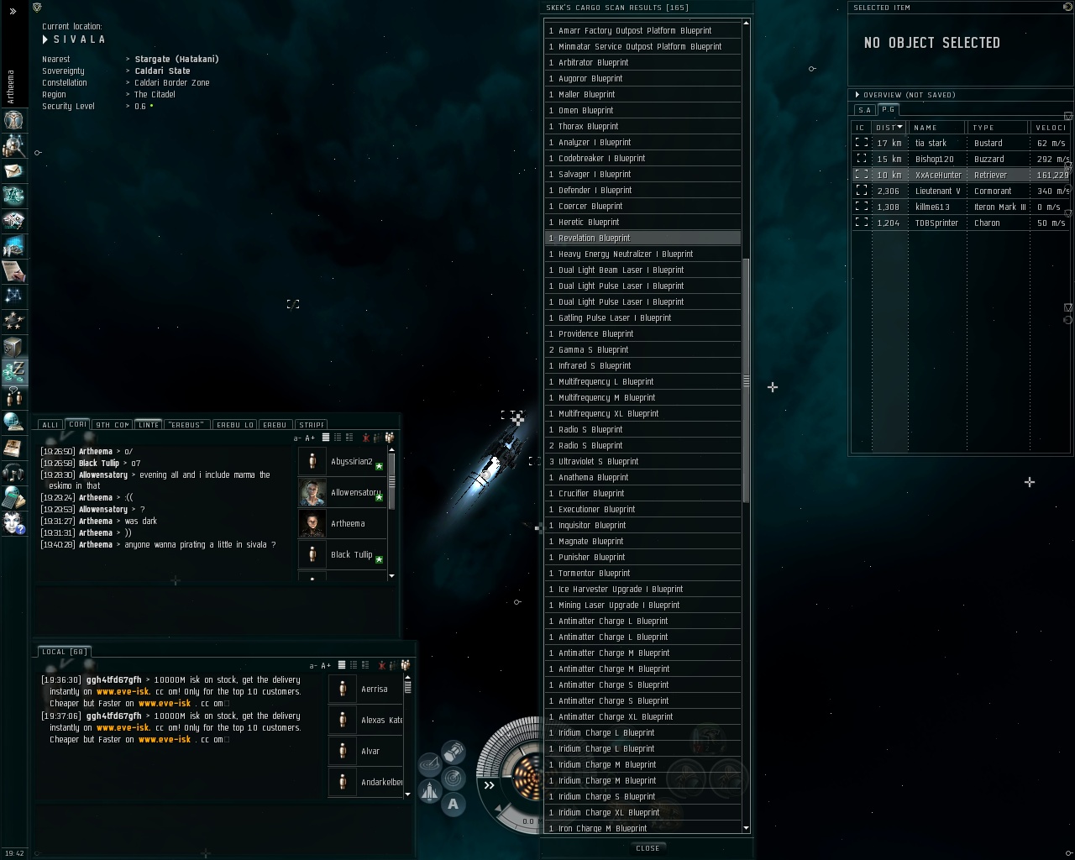Select Allowensatory in the corp member list
This screenshot has height=860, width=1075.
click(343, 493)
